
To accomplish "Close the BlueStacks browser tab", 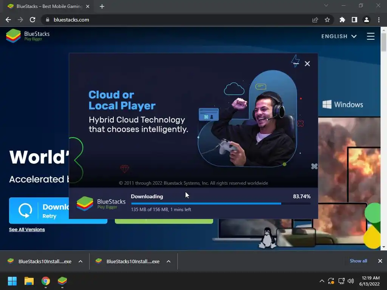I will pyautogui.click(x=88, y=6).
